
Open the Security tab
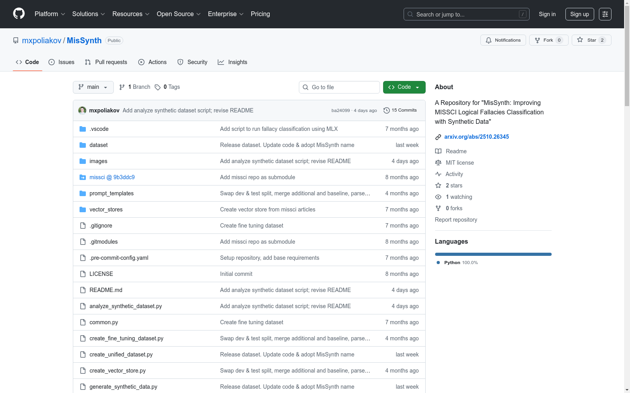click(x=193, y=62)
